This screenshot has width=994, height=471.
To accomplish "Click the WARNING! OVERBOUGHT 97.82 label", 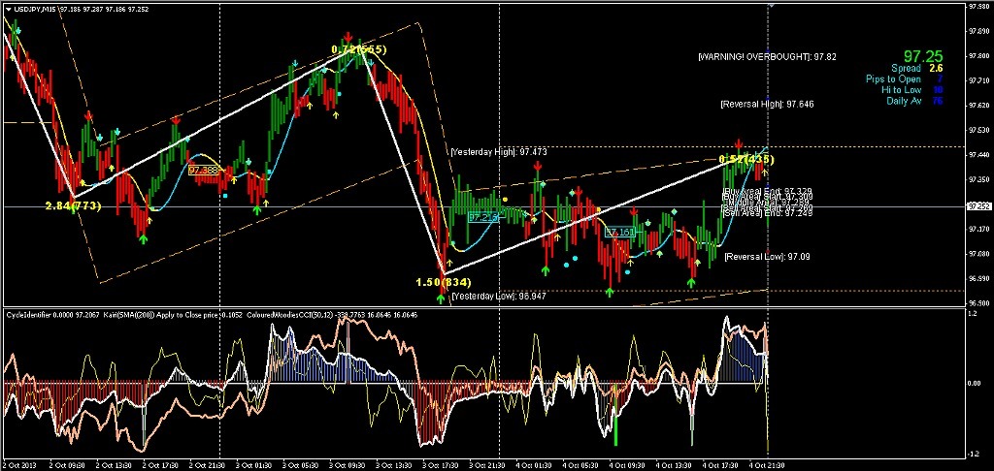I will point(767,56).
